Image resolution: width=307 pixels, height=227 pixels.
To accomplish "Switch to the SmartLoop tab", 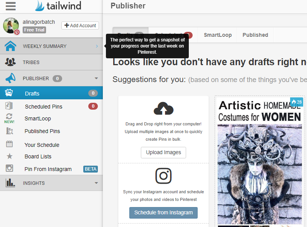I will (x=218, y=35).
